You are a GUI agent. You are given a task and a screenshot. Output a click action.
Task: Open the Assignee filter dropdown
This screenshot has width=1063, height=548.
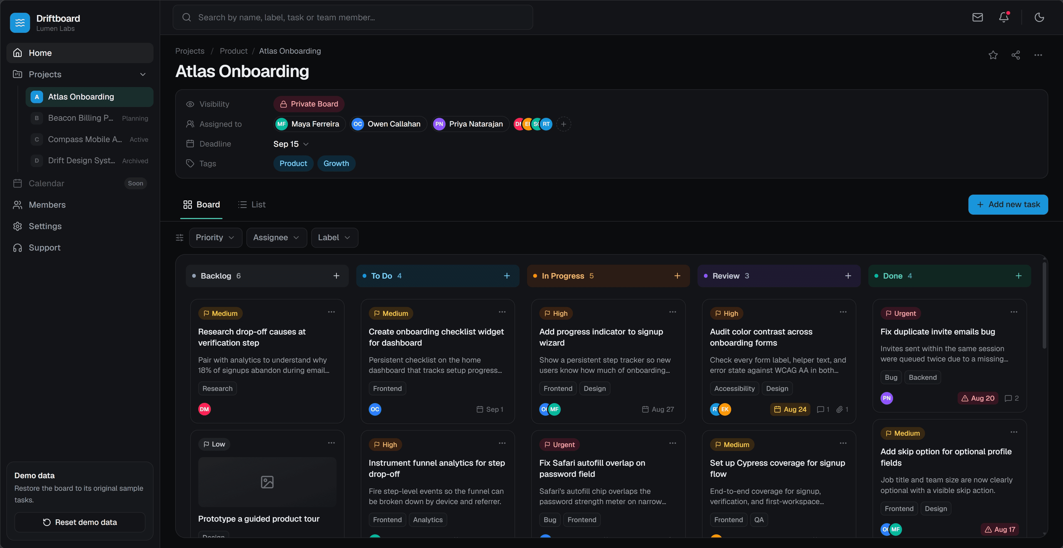click(x=276, y=238)
